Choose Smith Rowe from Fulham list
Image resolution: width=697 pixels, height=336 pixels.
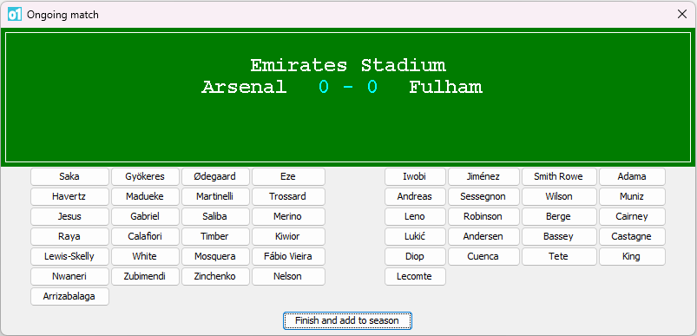pyautogui.click(x=558, y=176)
